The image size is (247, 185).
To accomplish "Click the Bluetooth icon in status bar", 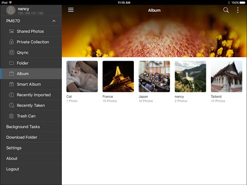I will coord(228,3).
